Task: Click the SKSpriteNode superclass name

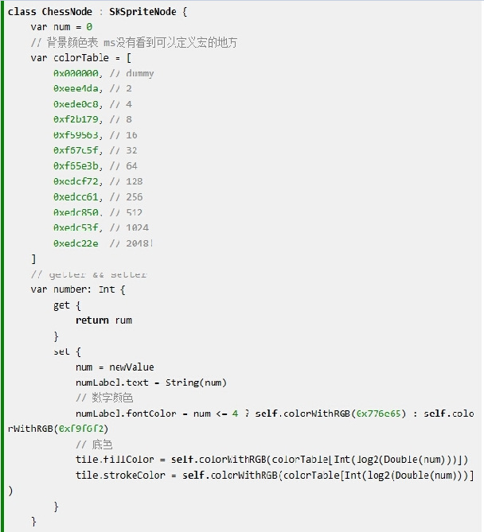Action: click(142, 12)
